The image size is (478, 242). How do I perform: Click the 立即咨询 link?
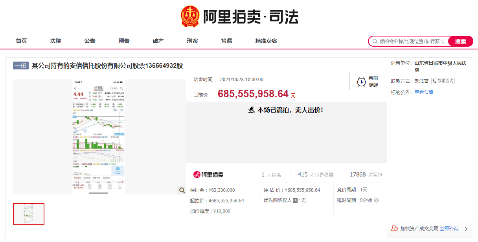click(x=449, y=229)
